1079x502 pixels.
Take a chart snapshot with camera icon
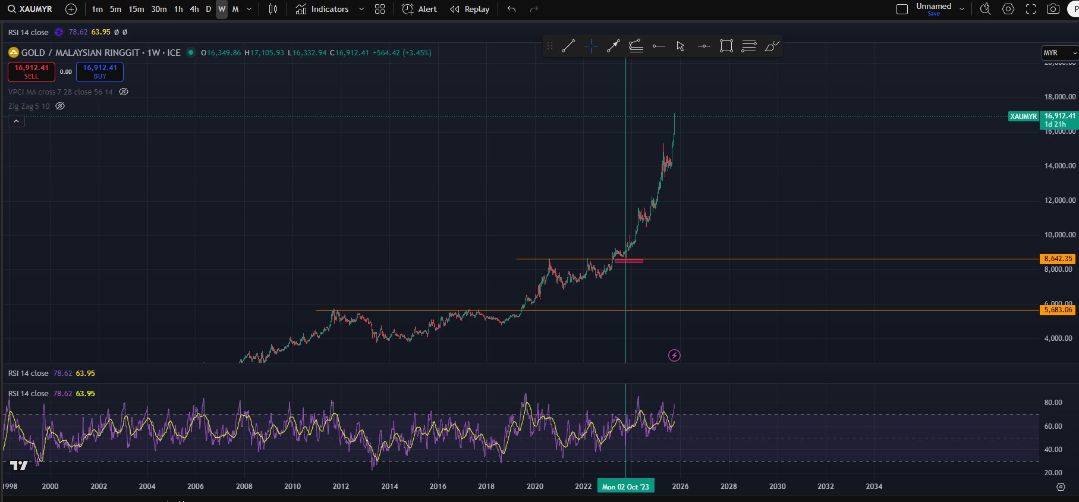[x=1053, y=9]
